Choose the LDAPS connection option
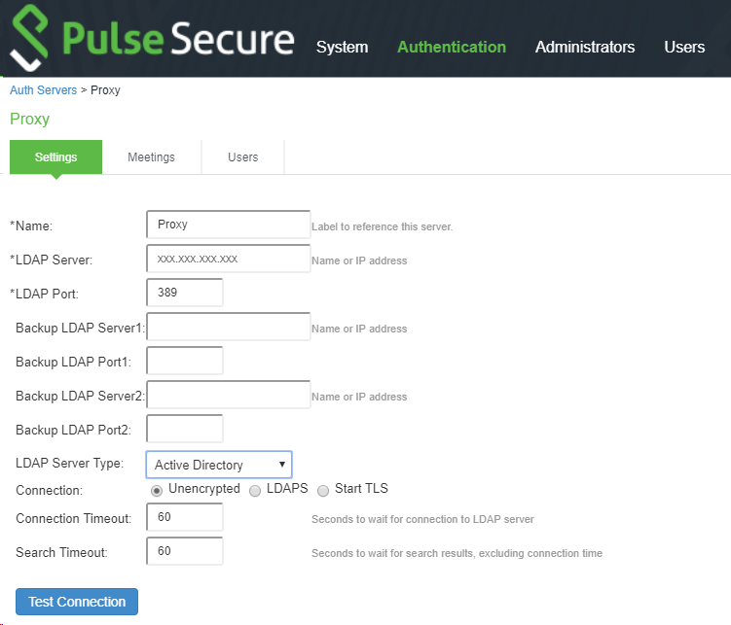The height and width of the screenshot is (625, 731). click(x=255, y=490)
